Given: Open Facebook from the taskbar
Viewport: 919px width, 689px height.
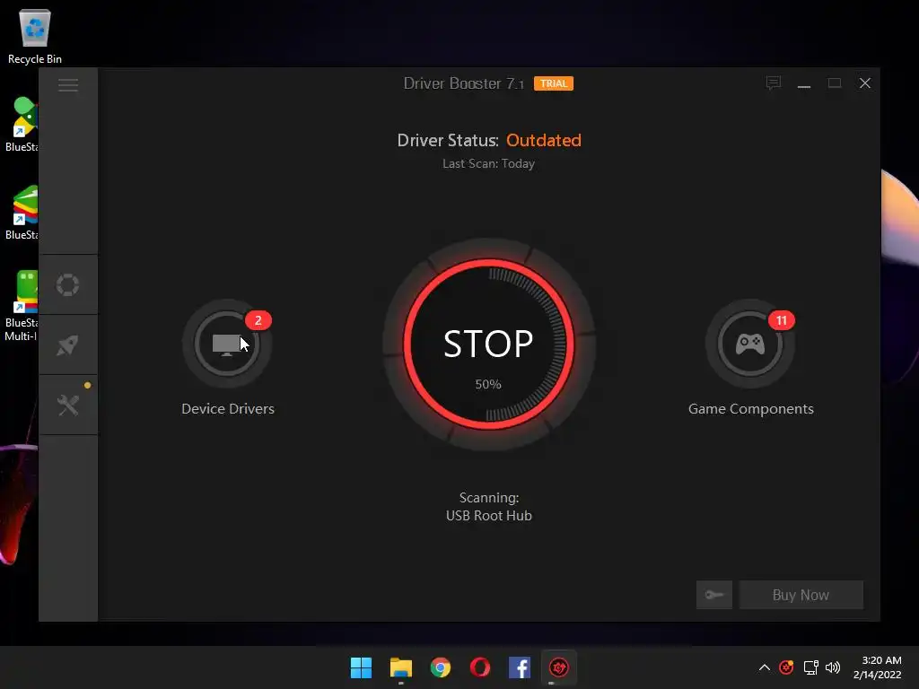Looking at the screenshot, I should (x=520, y=667).
